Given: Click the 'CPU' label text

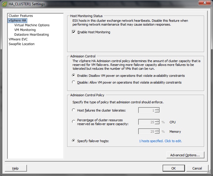Looking at the screenshot, I should (172, 122).
